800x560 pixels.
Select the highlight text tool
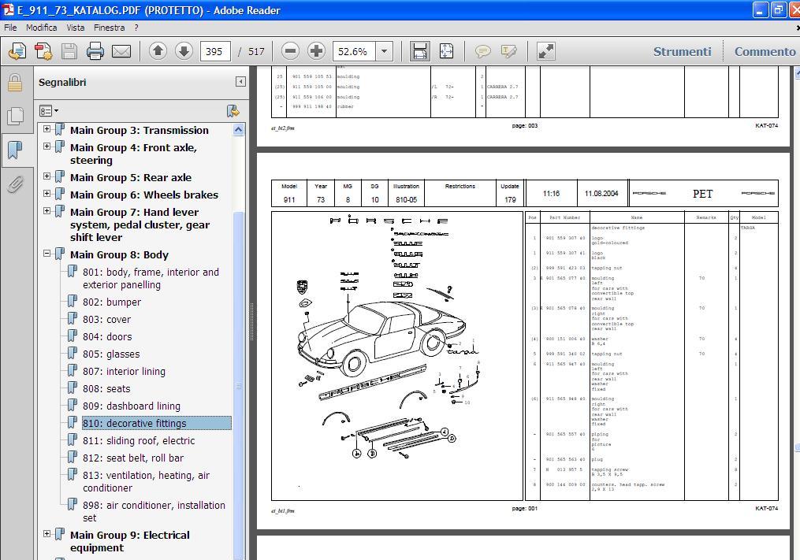[x=509, y=51]
